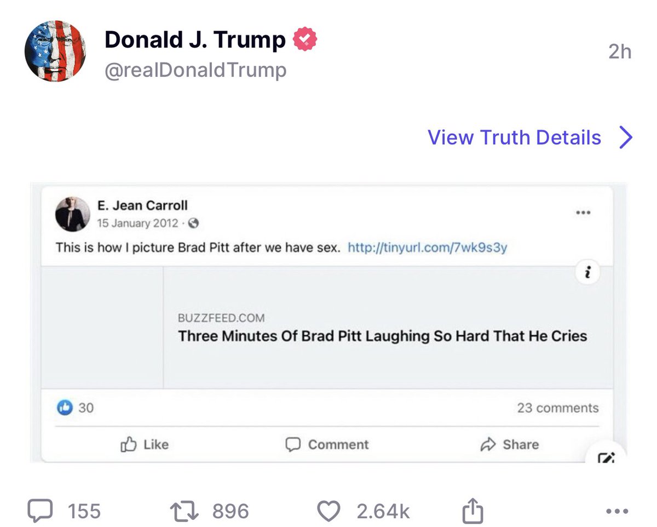The height and width of the screenshot is (527, 657).
Task: Click the blue thumbs-up reaction icon
Action: click(65, 408)
